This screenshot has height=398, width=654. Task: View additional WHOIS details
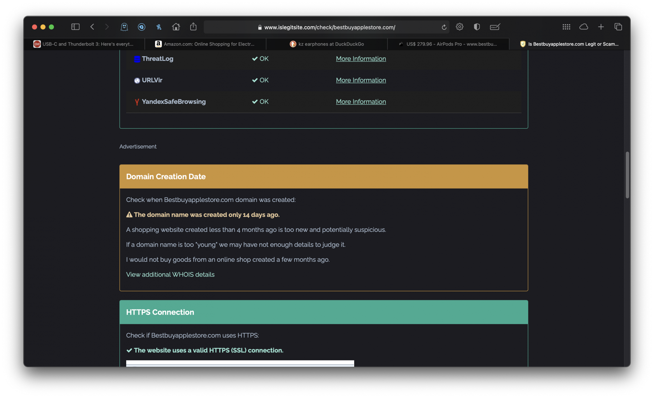click(170, 274)
